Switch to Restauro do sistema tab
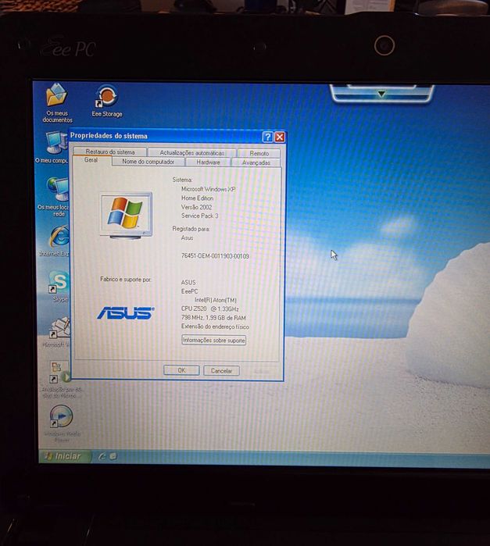This screenshot has height=546, width=490. click(109, 152)
